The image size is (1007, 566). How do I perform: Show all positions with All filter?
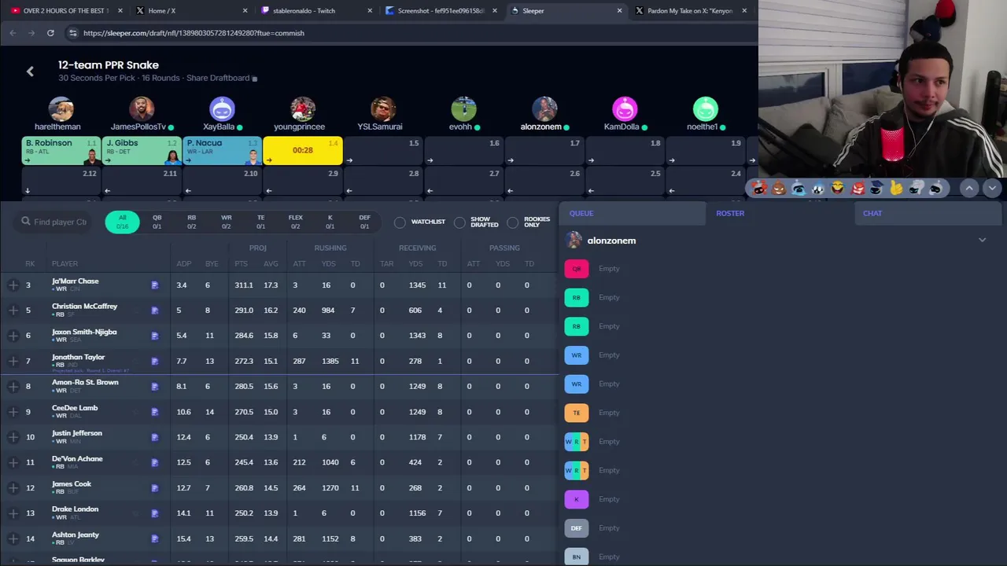[122, 222]
